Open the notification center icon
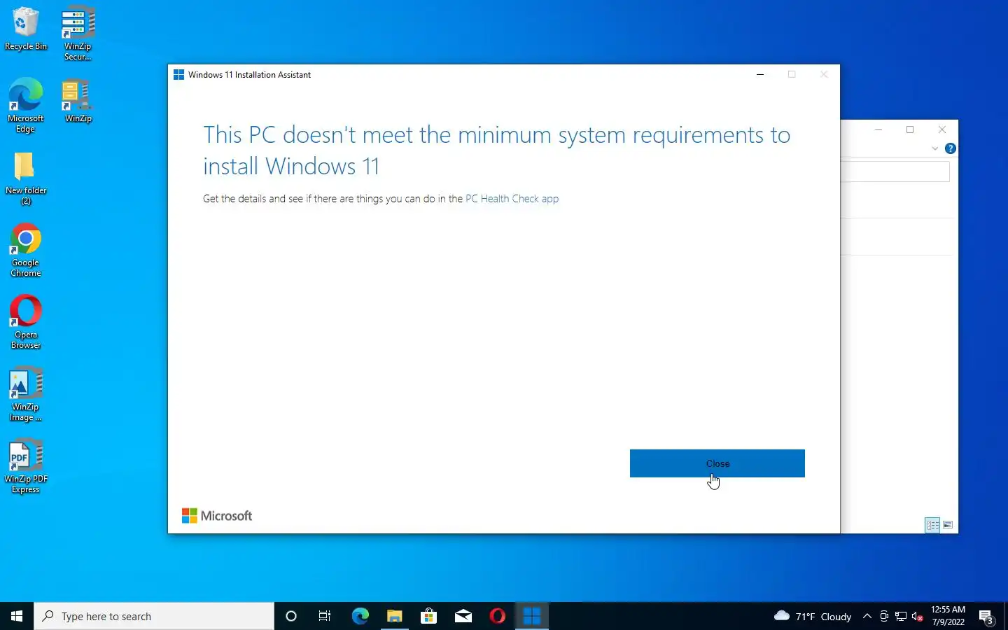This screenshot has width=1008, height=630. [986, 617]
